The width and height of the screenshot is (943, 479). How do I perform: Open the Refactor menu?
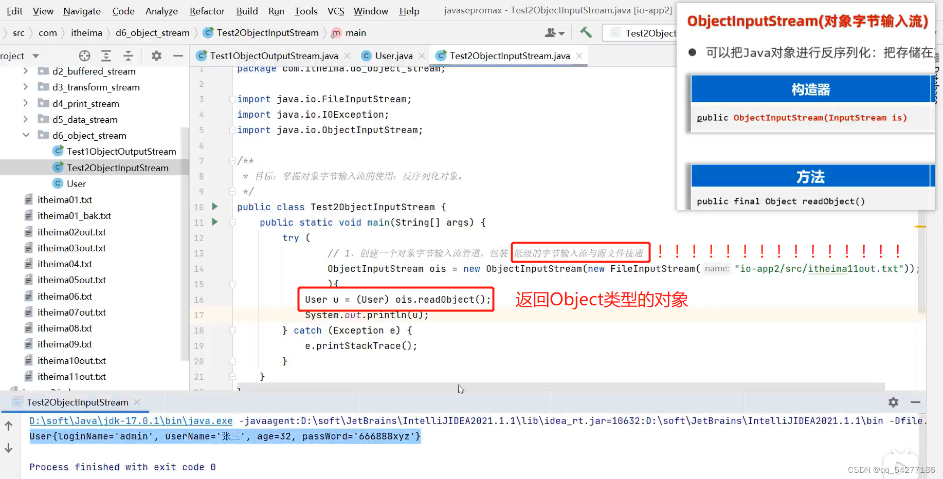[207, 11]
